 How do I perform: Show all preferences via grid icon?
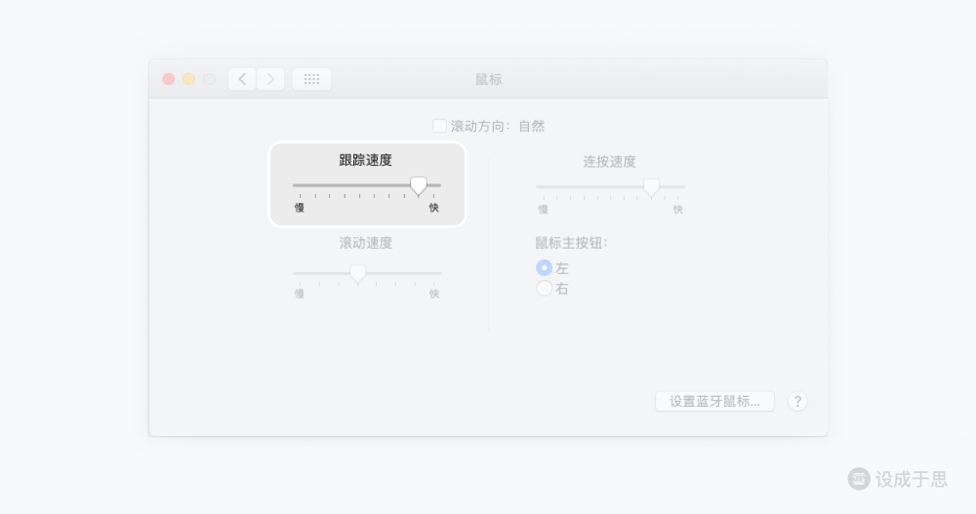coord(312,79)
